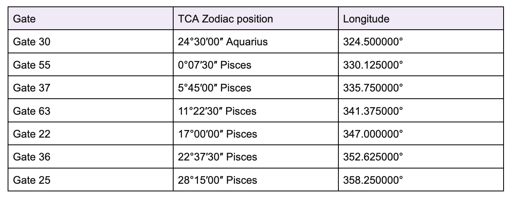Click the 352.625000° longitude value

click(373, 157)
